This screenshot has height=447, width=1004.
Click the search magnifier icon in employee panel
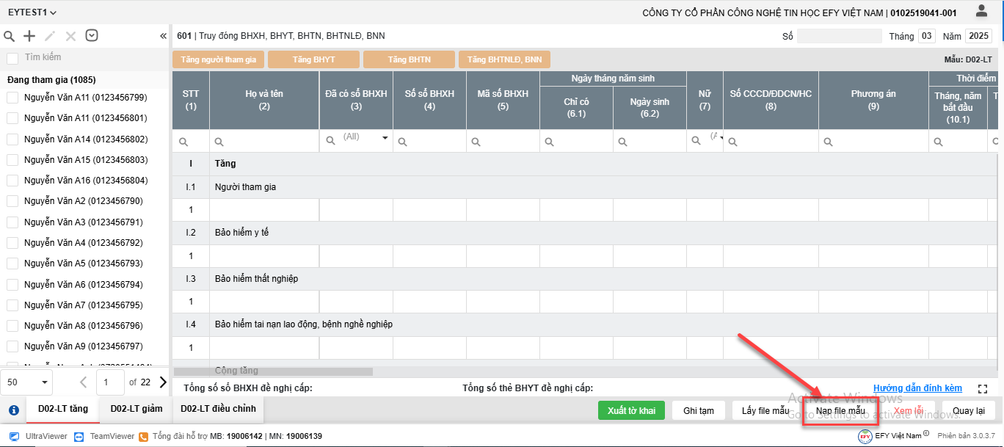10,36
